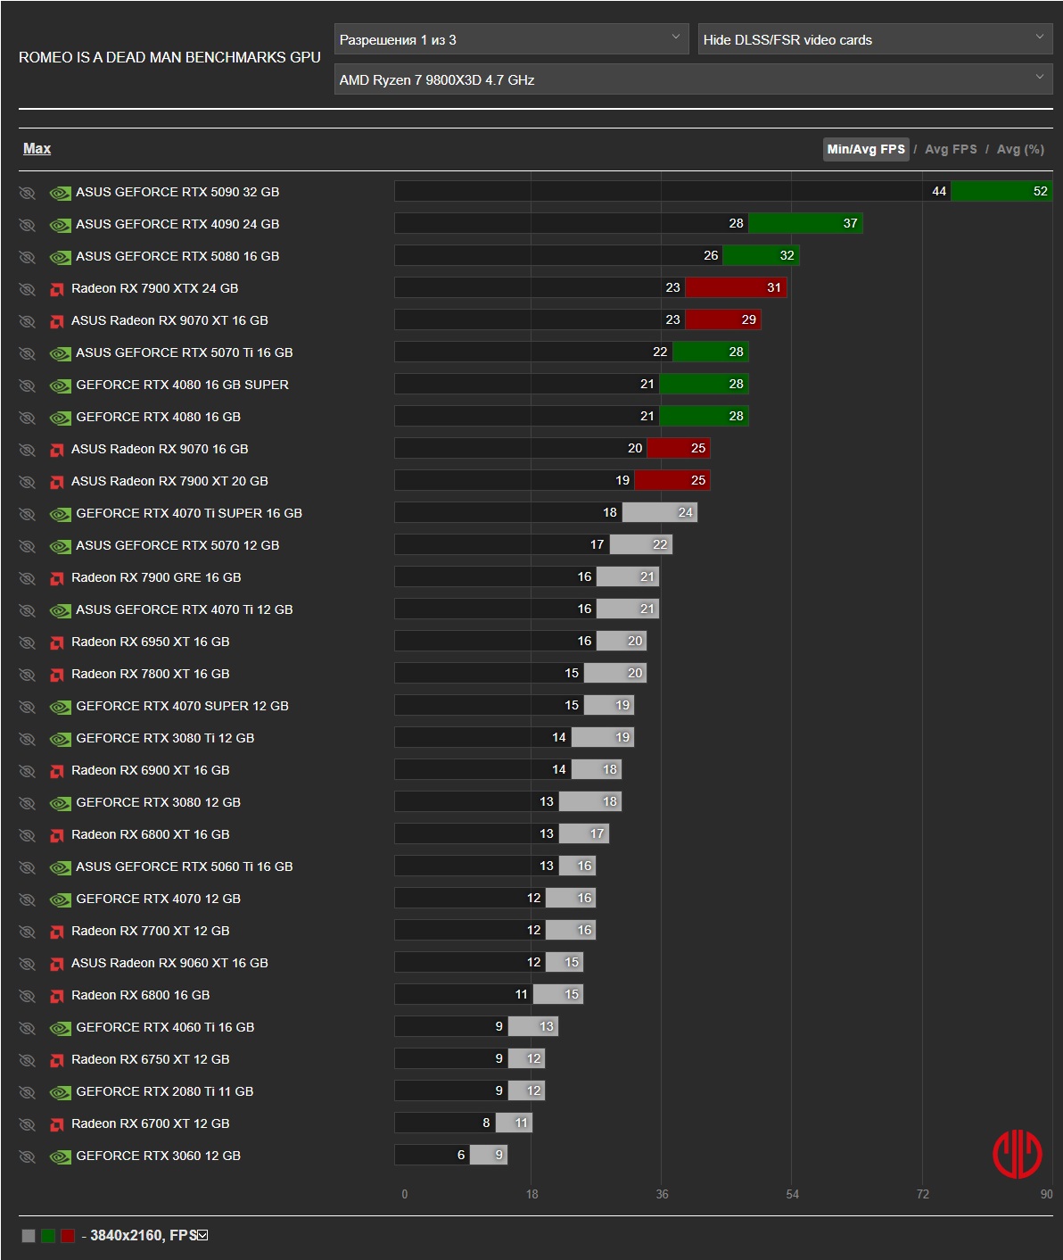Viewport: 1063px width, 1260px height.
Task: Click the NVIDIA logo beside RTX 3080 Ti 12 GB
Action: 60,739
